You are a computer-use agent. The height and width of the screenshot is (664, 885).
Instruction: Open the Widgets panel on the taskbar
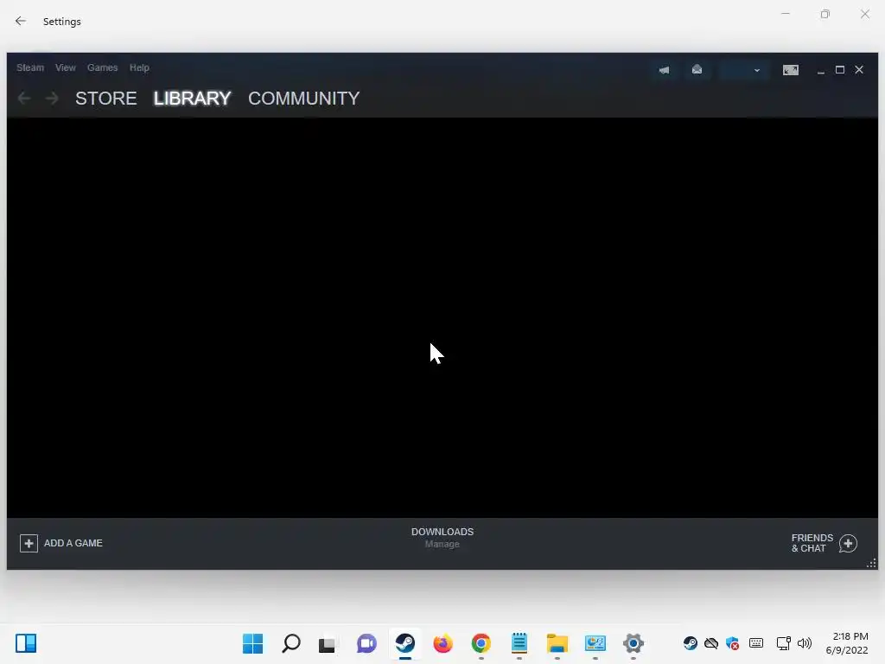(26, 643)
